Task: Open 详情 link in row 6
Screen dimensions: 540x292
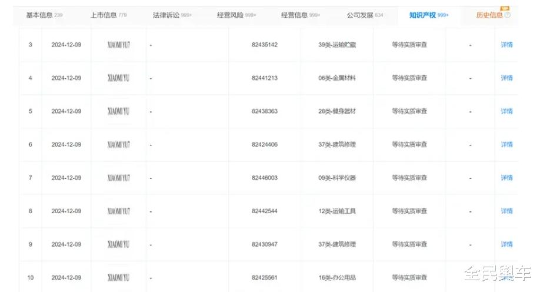Action: pos(506,144)
